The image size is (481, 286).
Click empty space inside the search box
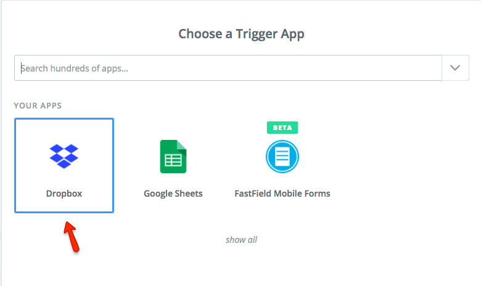(x=308, y=68)
